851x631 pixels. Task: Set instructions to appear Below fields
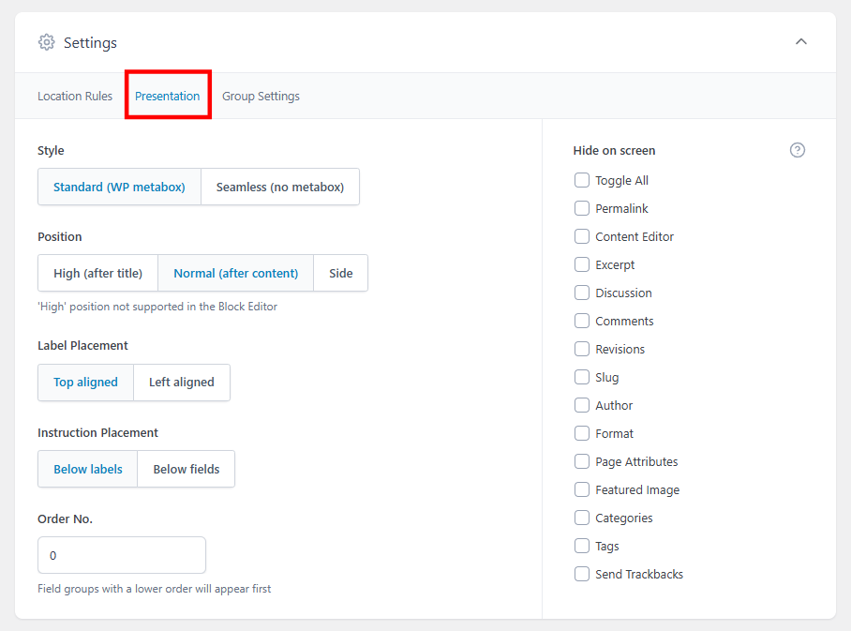point(186,469)
